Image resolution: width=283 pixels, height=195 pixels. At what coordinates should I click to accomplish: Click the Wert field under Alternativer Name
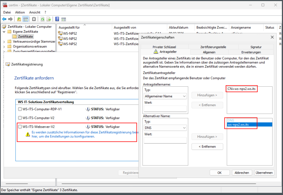point(165,140)
